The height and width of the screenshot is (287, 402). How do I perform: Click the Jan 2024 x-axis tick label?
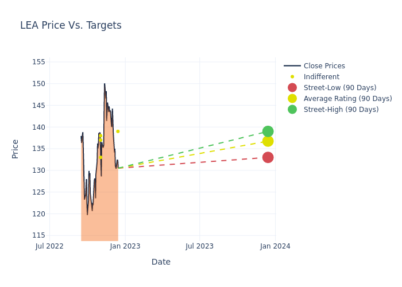[275, 246]
